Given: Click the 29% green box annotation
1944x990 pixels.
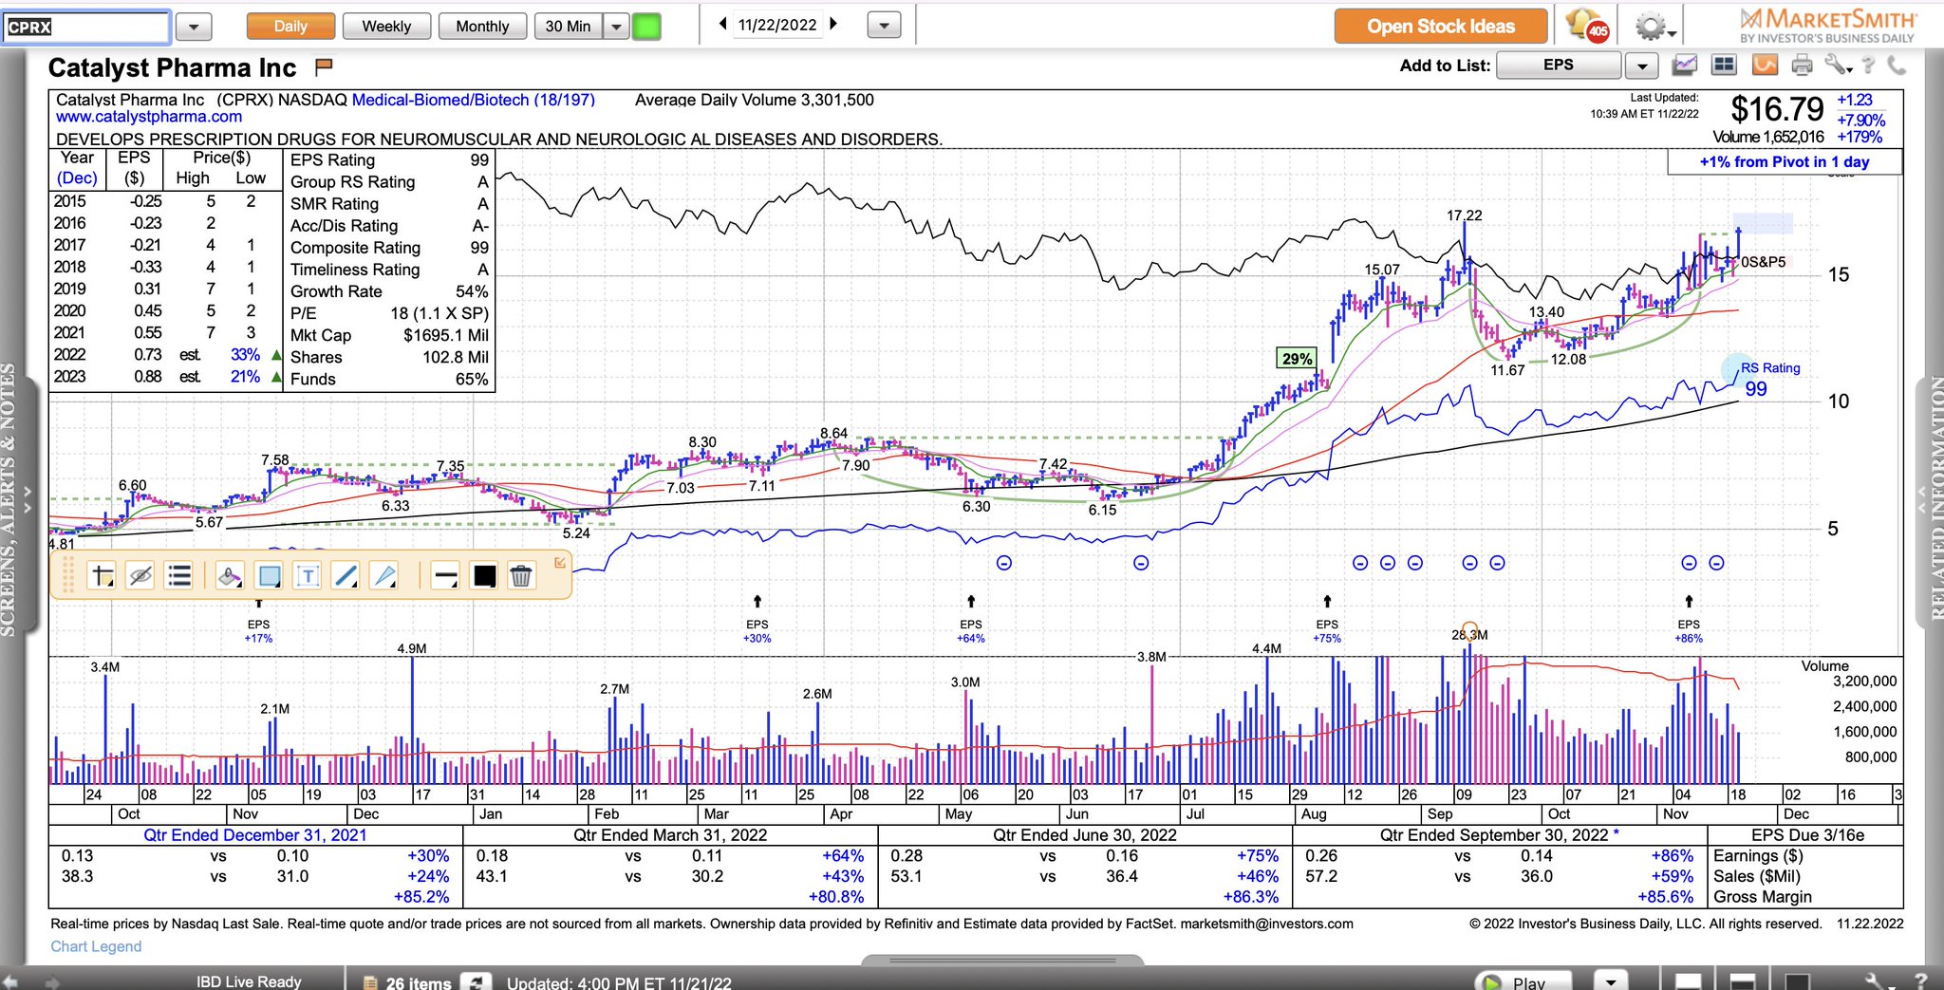Looking at the screenshot, I should coord(1297,359).
